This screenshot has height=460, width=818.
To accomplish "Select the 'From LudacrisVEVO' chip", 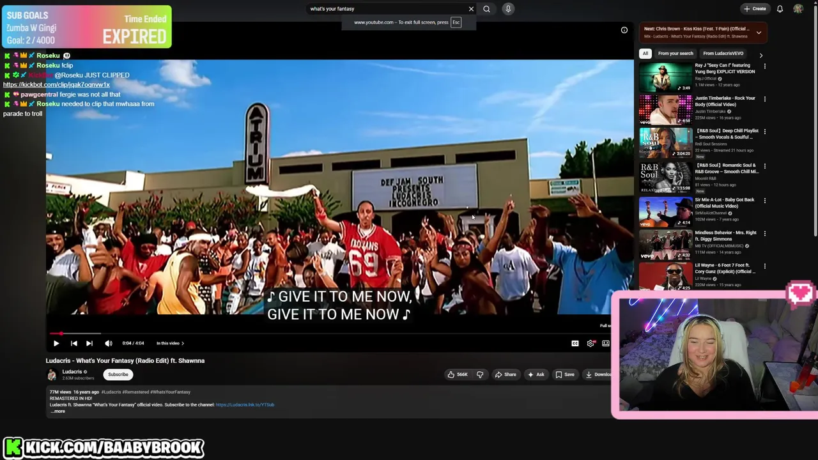I will pos(723,54).
